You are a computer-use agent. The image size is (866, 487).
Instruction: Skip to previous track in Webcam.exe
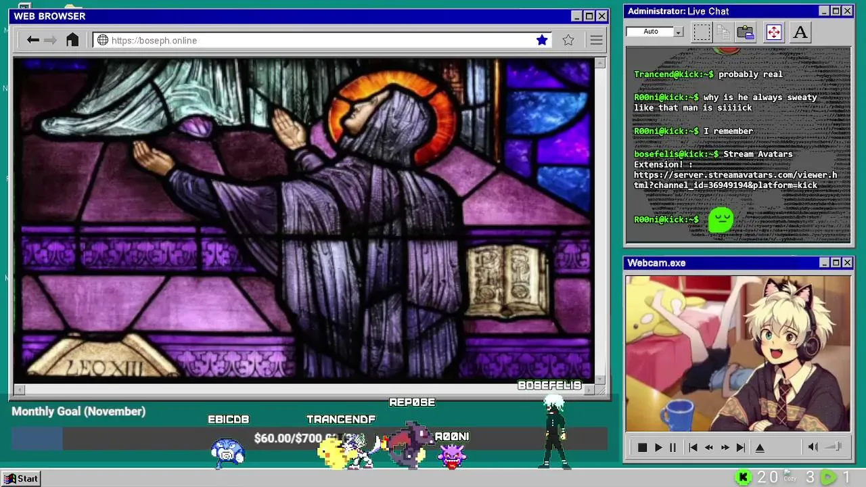coord(693,447)
